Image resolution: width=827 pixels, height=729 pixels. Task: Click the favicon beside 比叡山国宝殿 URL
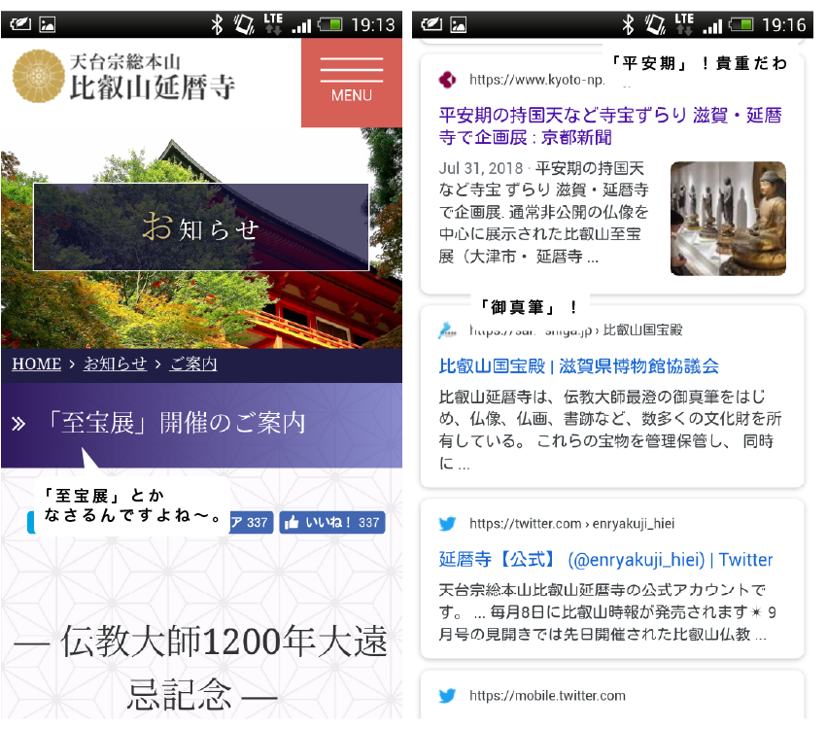pos(448,330)
